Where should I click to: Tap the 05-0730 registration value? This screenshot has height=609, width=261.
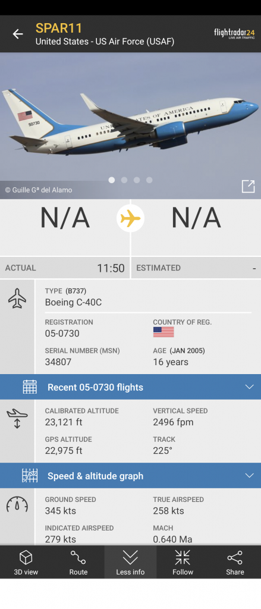click(x=62, y=333)
